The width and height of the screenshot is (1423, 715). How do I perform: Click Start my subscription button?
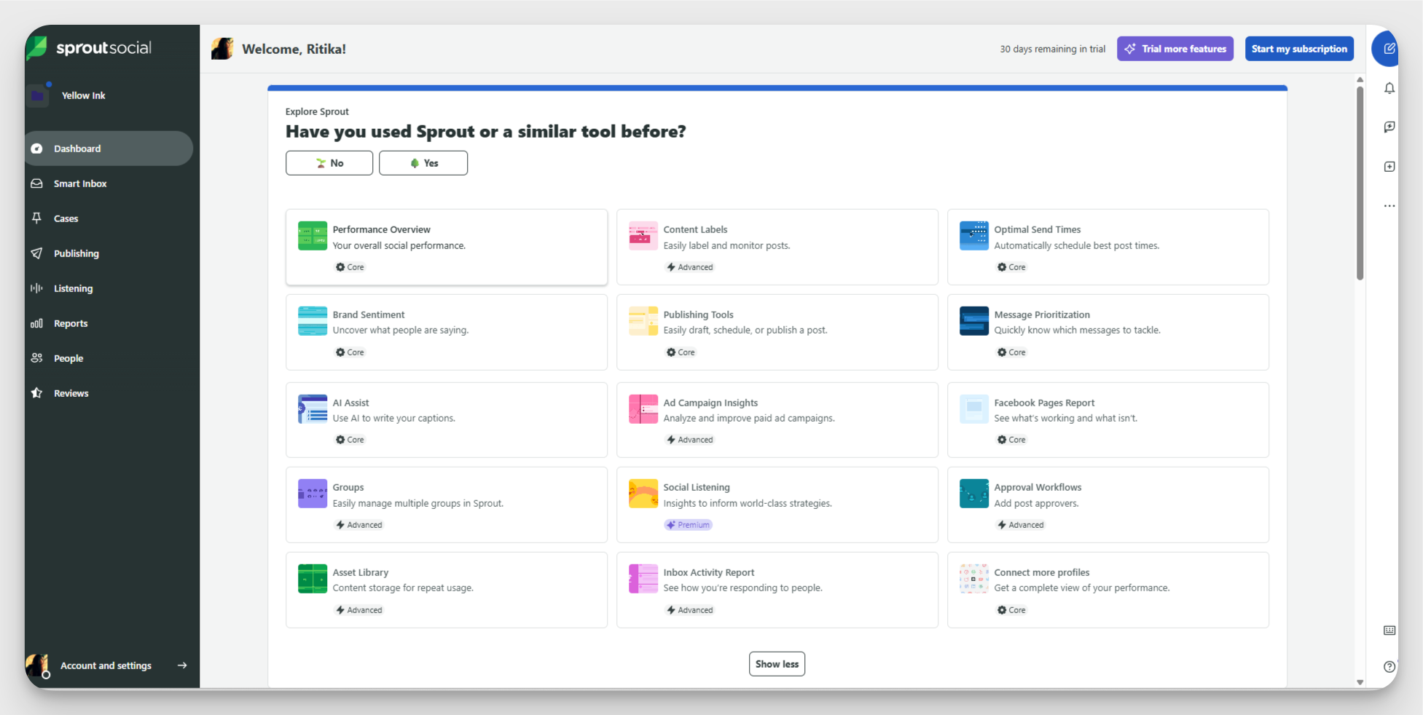point(1299,49)
